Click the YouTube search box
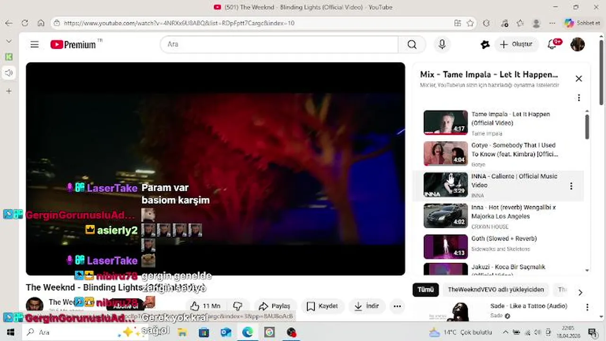 point(279,44)
